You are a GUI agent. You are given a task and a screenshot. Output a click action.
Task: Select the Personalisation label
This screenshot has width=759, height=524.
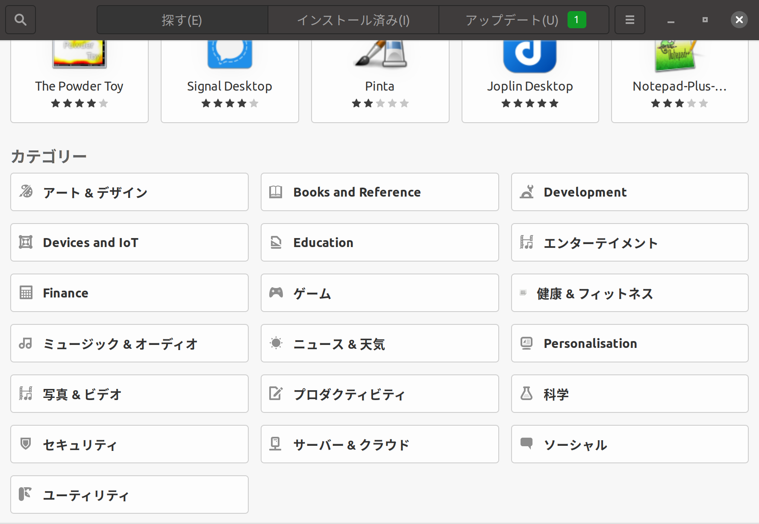click(590, 344)
